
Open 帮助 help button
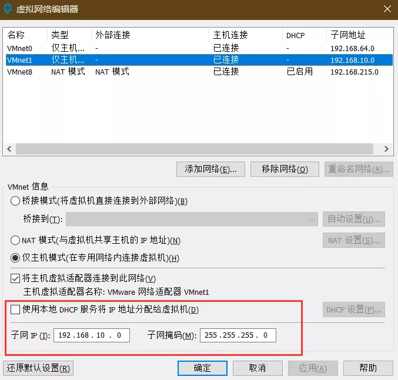pos(368,368)
